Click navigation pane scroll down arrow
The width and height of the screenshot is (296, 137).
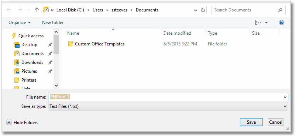56,85
